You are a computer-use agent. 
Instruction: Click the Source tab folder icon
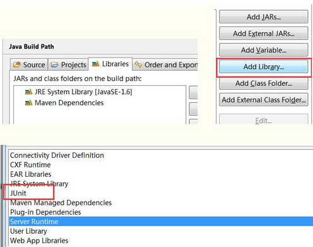pos(17,64)
